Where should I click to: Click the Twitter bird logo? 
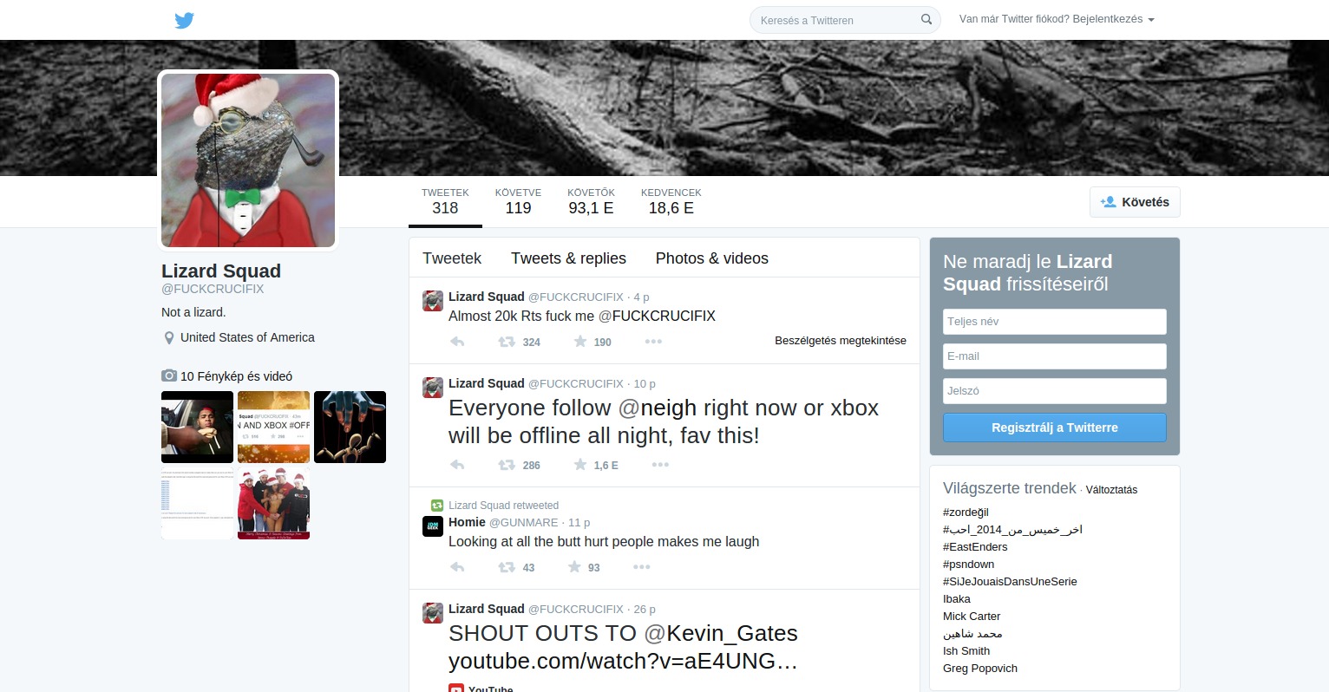[184, 19]
